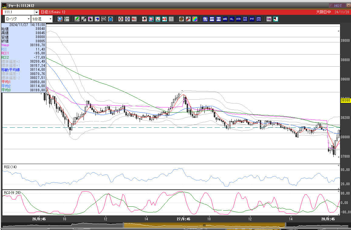This screenshot has height=230, width=351.
Task: Toggle the Log scale button
Action: pyautogui.click(x=269, y=19)
